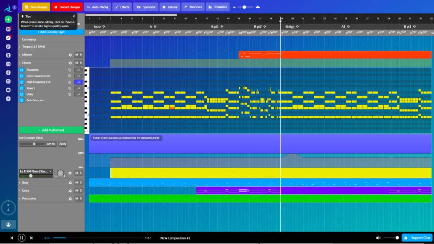
Task: Click the Discard changes button
Action: [67, 7]
